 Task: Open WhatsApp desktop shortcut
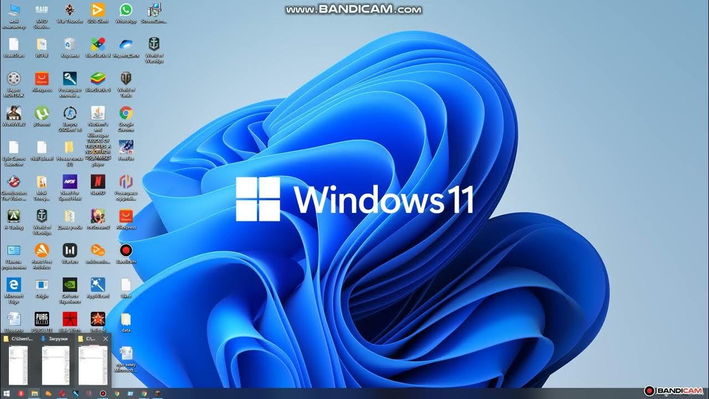tap(126, 13)
